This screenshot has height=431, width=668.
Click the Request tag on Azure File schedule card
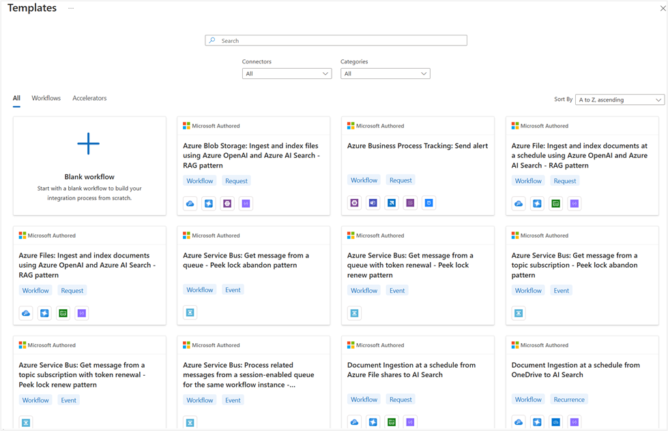565,180
